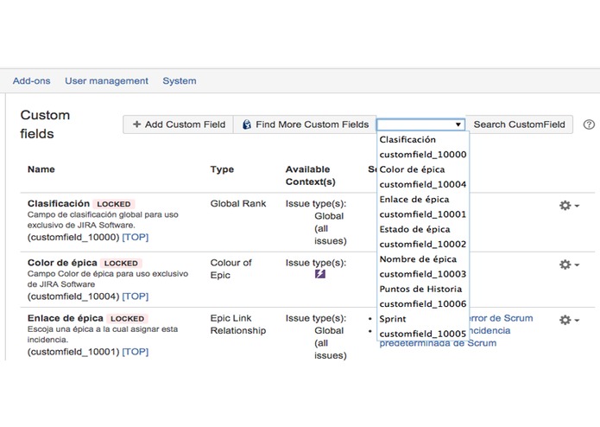The width and height of the screenshot is (600, 427).
Task: Choose customfield_10004 in the dropdown list
Action: pos(423,184)
